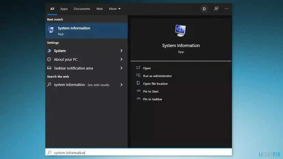
Task: Click the search box with system information
Action: [x=139, y=153]
